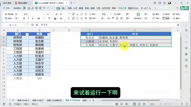This screenshot has height=107, width=191.
Task: Open the number format dropdown (常规)
Action: click(x=111, y=14)
